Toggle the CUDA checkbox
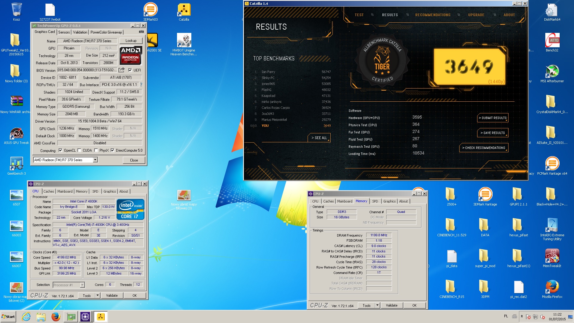 [79, 150]
